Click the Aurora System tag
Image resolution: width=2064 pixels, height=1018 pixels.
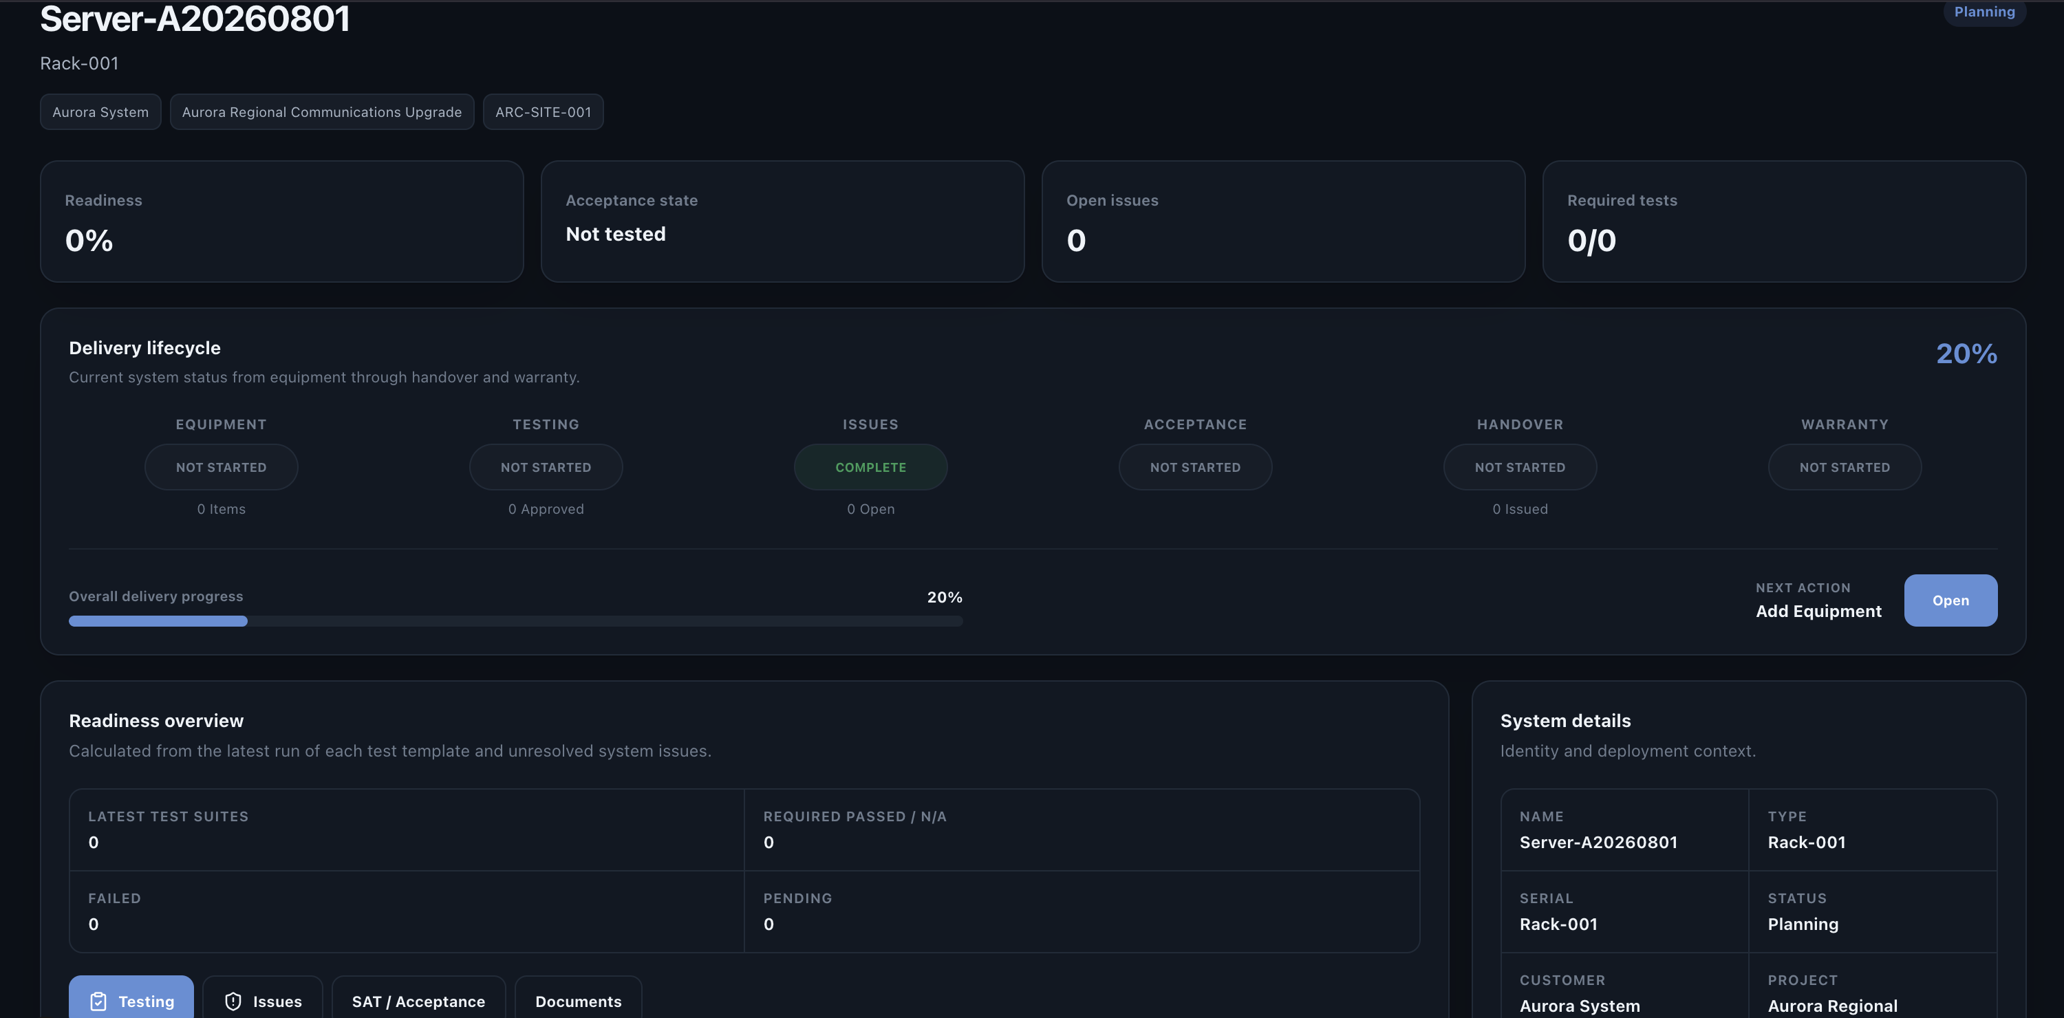point(100,112)
